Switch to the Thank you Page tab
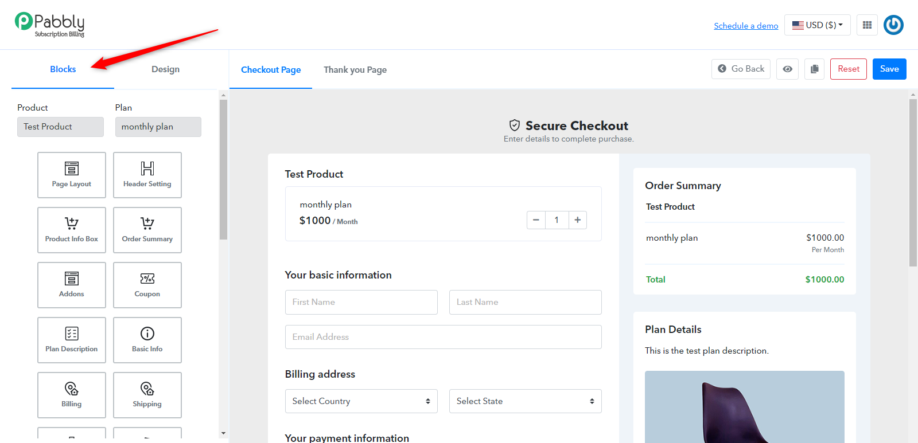 click(355, 70)
